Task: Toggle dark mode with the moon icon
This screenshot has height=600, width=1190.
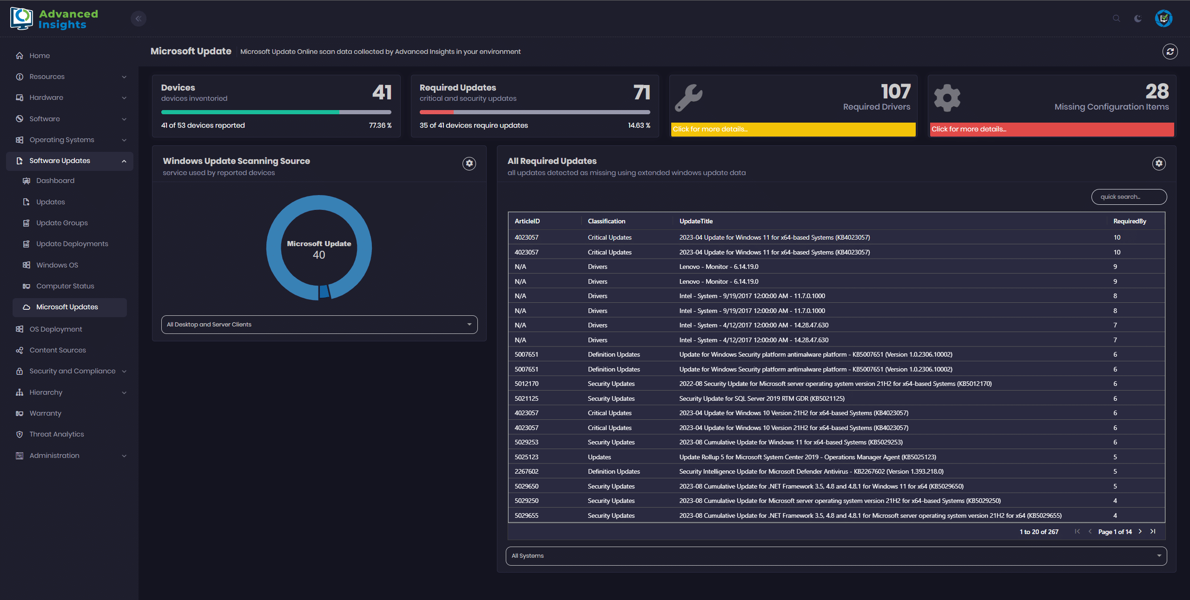Action: pyautogui.click(x=1137, y=19)
